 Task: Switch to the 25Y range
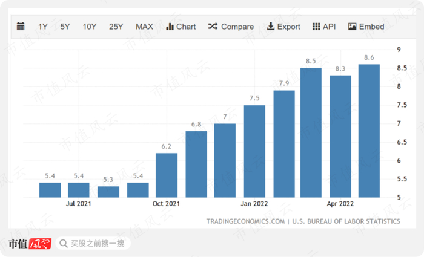click(116, 27)
